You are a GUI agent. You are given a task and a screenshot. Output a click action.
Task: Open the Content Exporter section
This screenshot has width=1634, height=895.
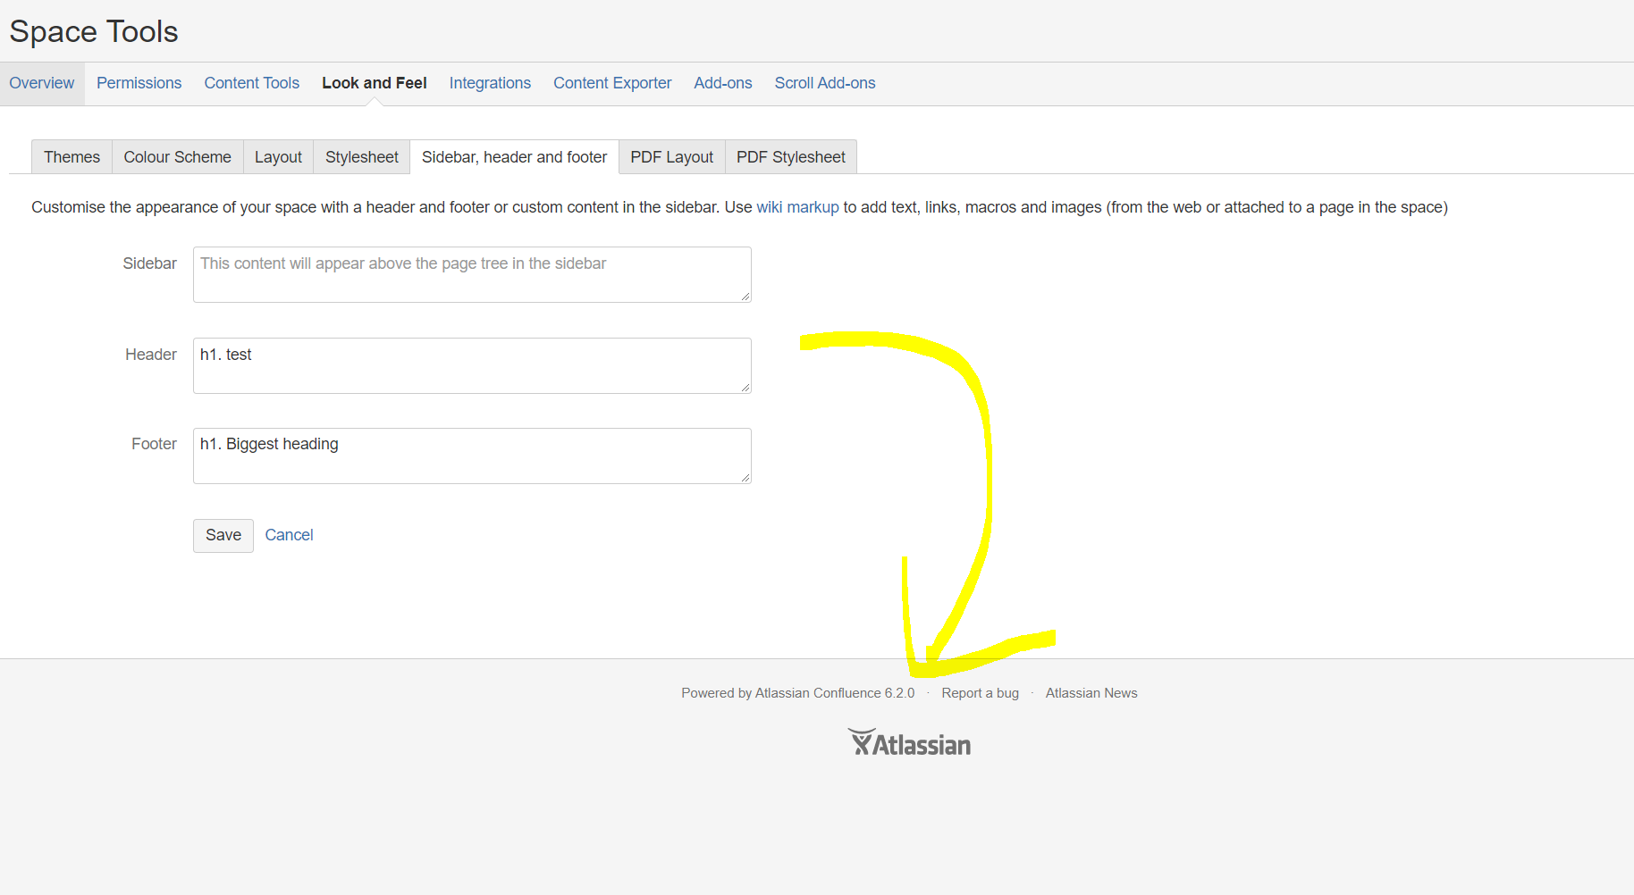pyautogui.click(x=611, y=83)
